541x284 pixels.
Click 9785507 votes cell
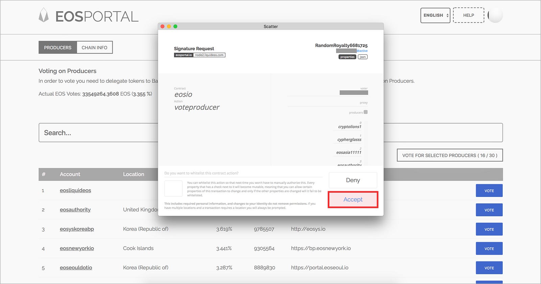264,229
